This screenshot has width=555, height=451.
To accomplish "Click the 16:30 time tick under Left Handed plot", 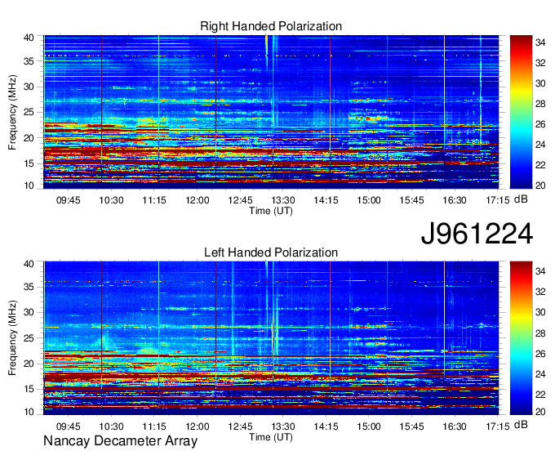I will (455, 426).
